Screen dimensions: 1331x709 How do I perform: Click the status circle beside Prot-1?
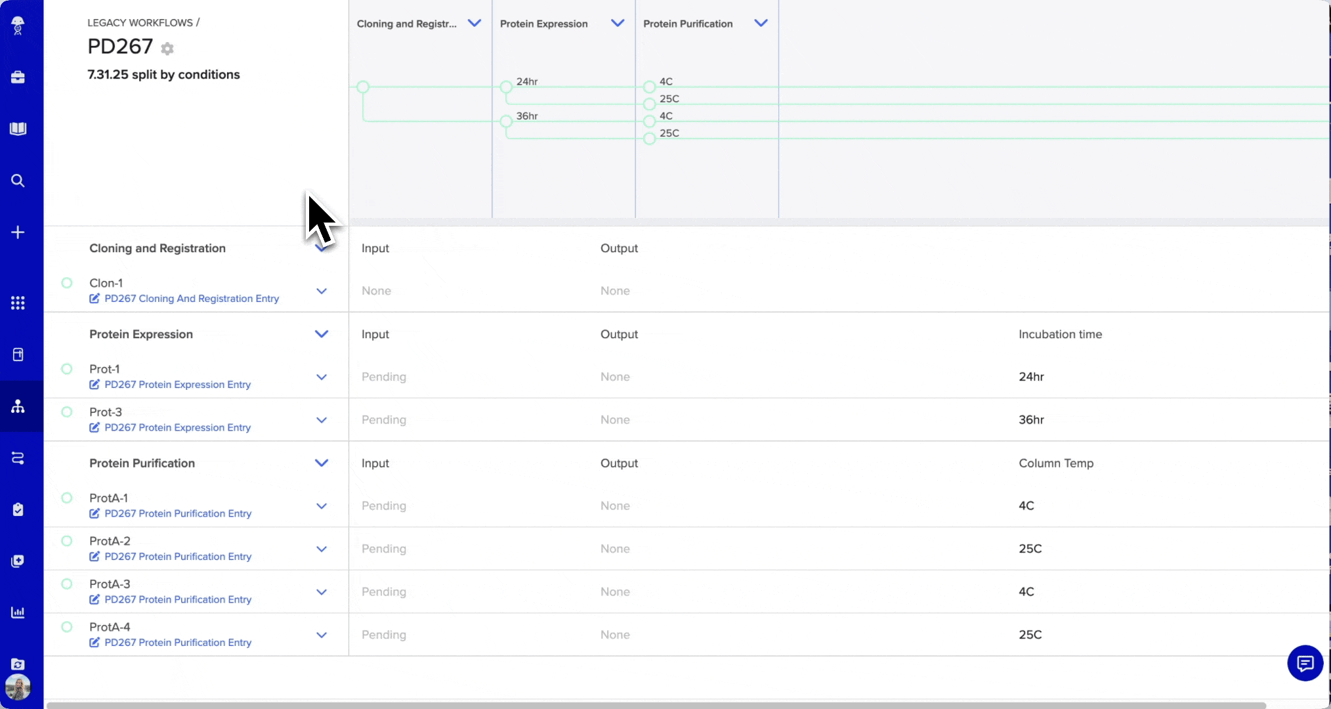(x=66, y=369)
